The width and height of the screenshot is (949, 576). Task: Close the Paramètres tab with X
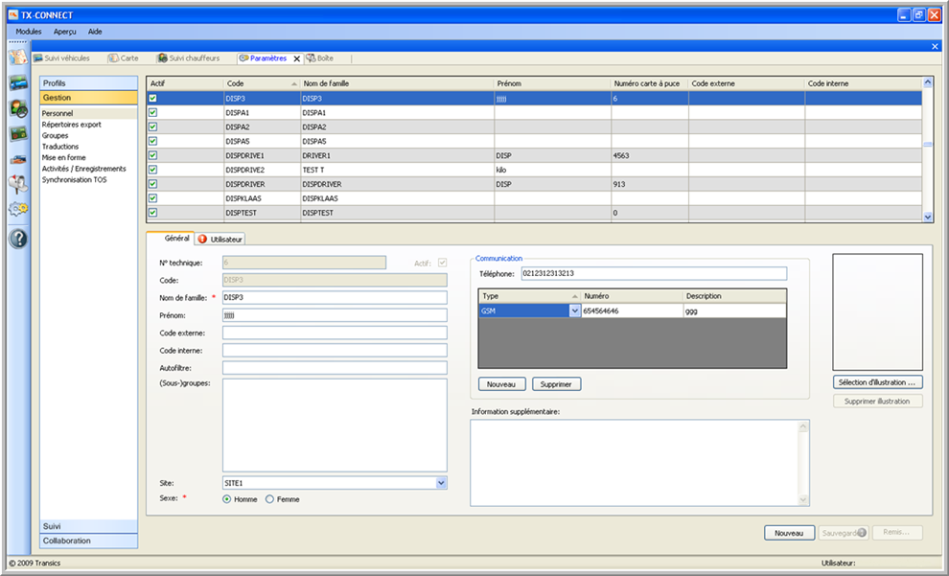point(296,58)
